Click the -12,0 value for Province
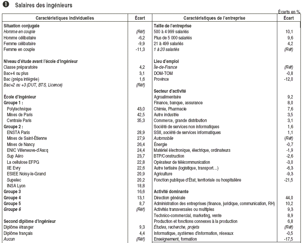The width and height of the screenshot is (302, 243). click(289, 79)
